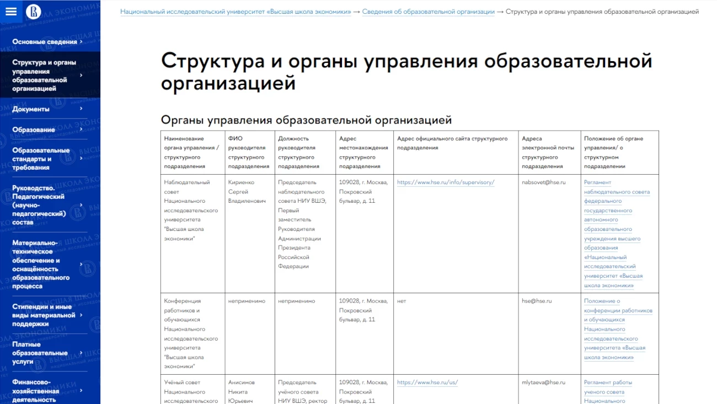Click the main page title heading

click(x=406, y=72)
